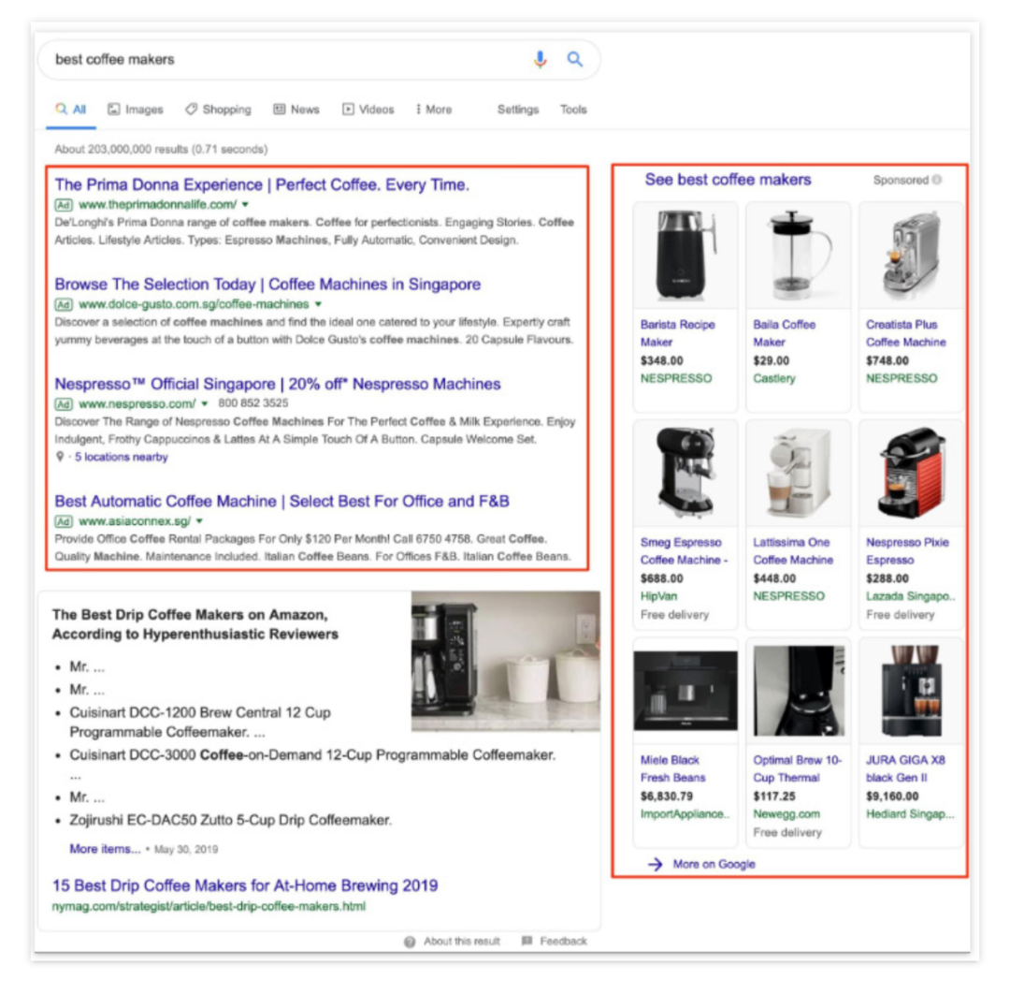Open the search Tools option
Screen dimensions: 1010x994
coord(573,110)
